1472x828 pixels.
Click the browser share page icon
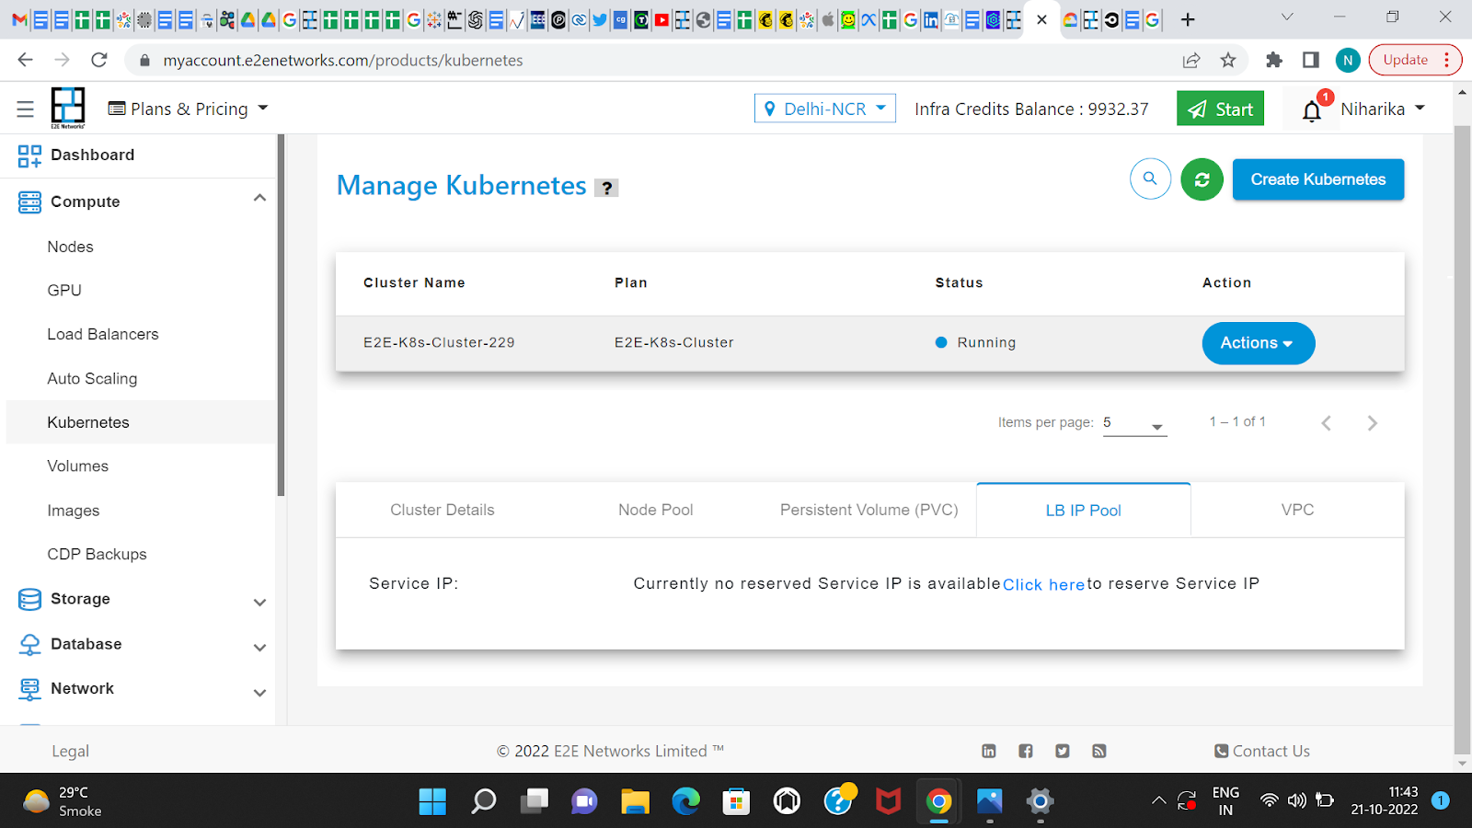click(1191, 60)
